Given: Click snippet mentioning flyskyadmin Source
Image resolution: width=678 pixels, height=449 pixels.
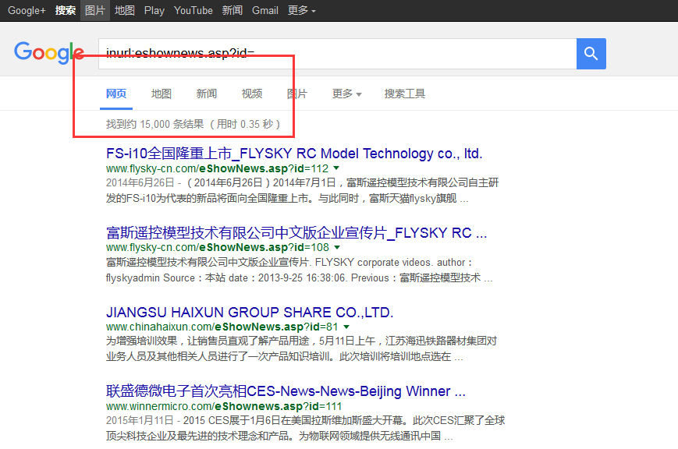Looking at the screenshot, I should pyautogui.click(x=300, y=270).
